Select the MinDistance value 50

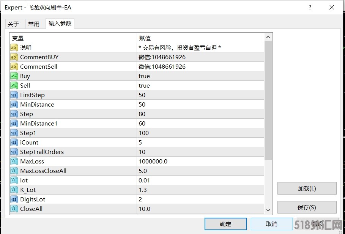[200, 104]
